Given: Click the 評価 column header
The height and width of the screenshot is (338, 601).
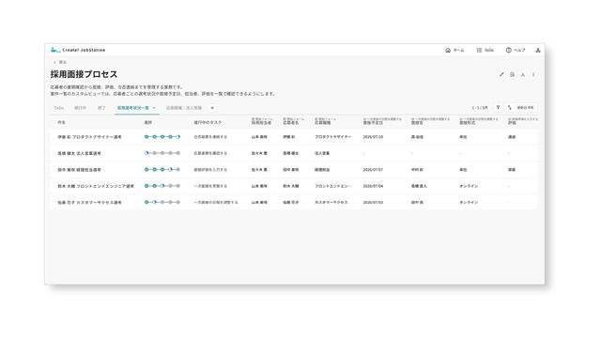Looking at the screenshot, I should [512, 123].
